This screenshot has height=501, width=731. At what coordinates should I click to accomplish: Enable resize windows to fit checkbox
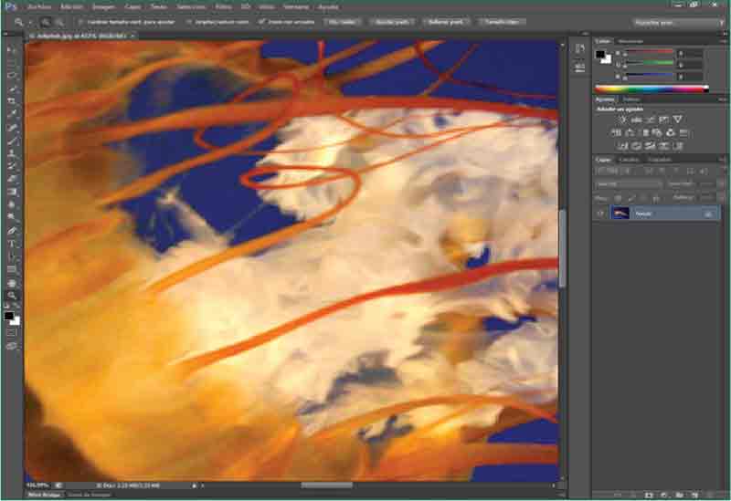click(x=80, y=21)
